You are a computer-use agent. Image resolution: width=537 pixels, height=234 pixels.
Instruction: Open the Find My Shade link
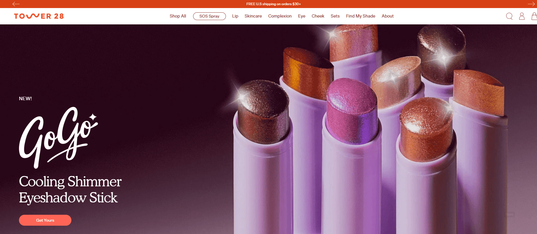point(360,16)
